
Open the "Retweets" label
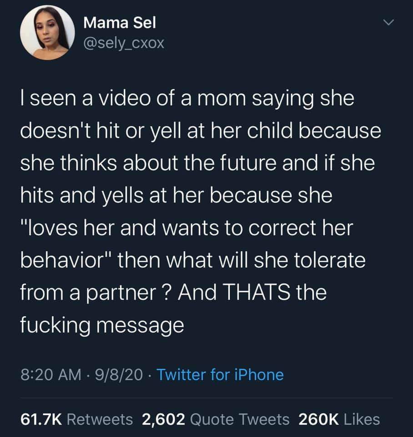point(100,419)
